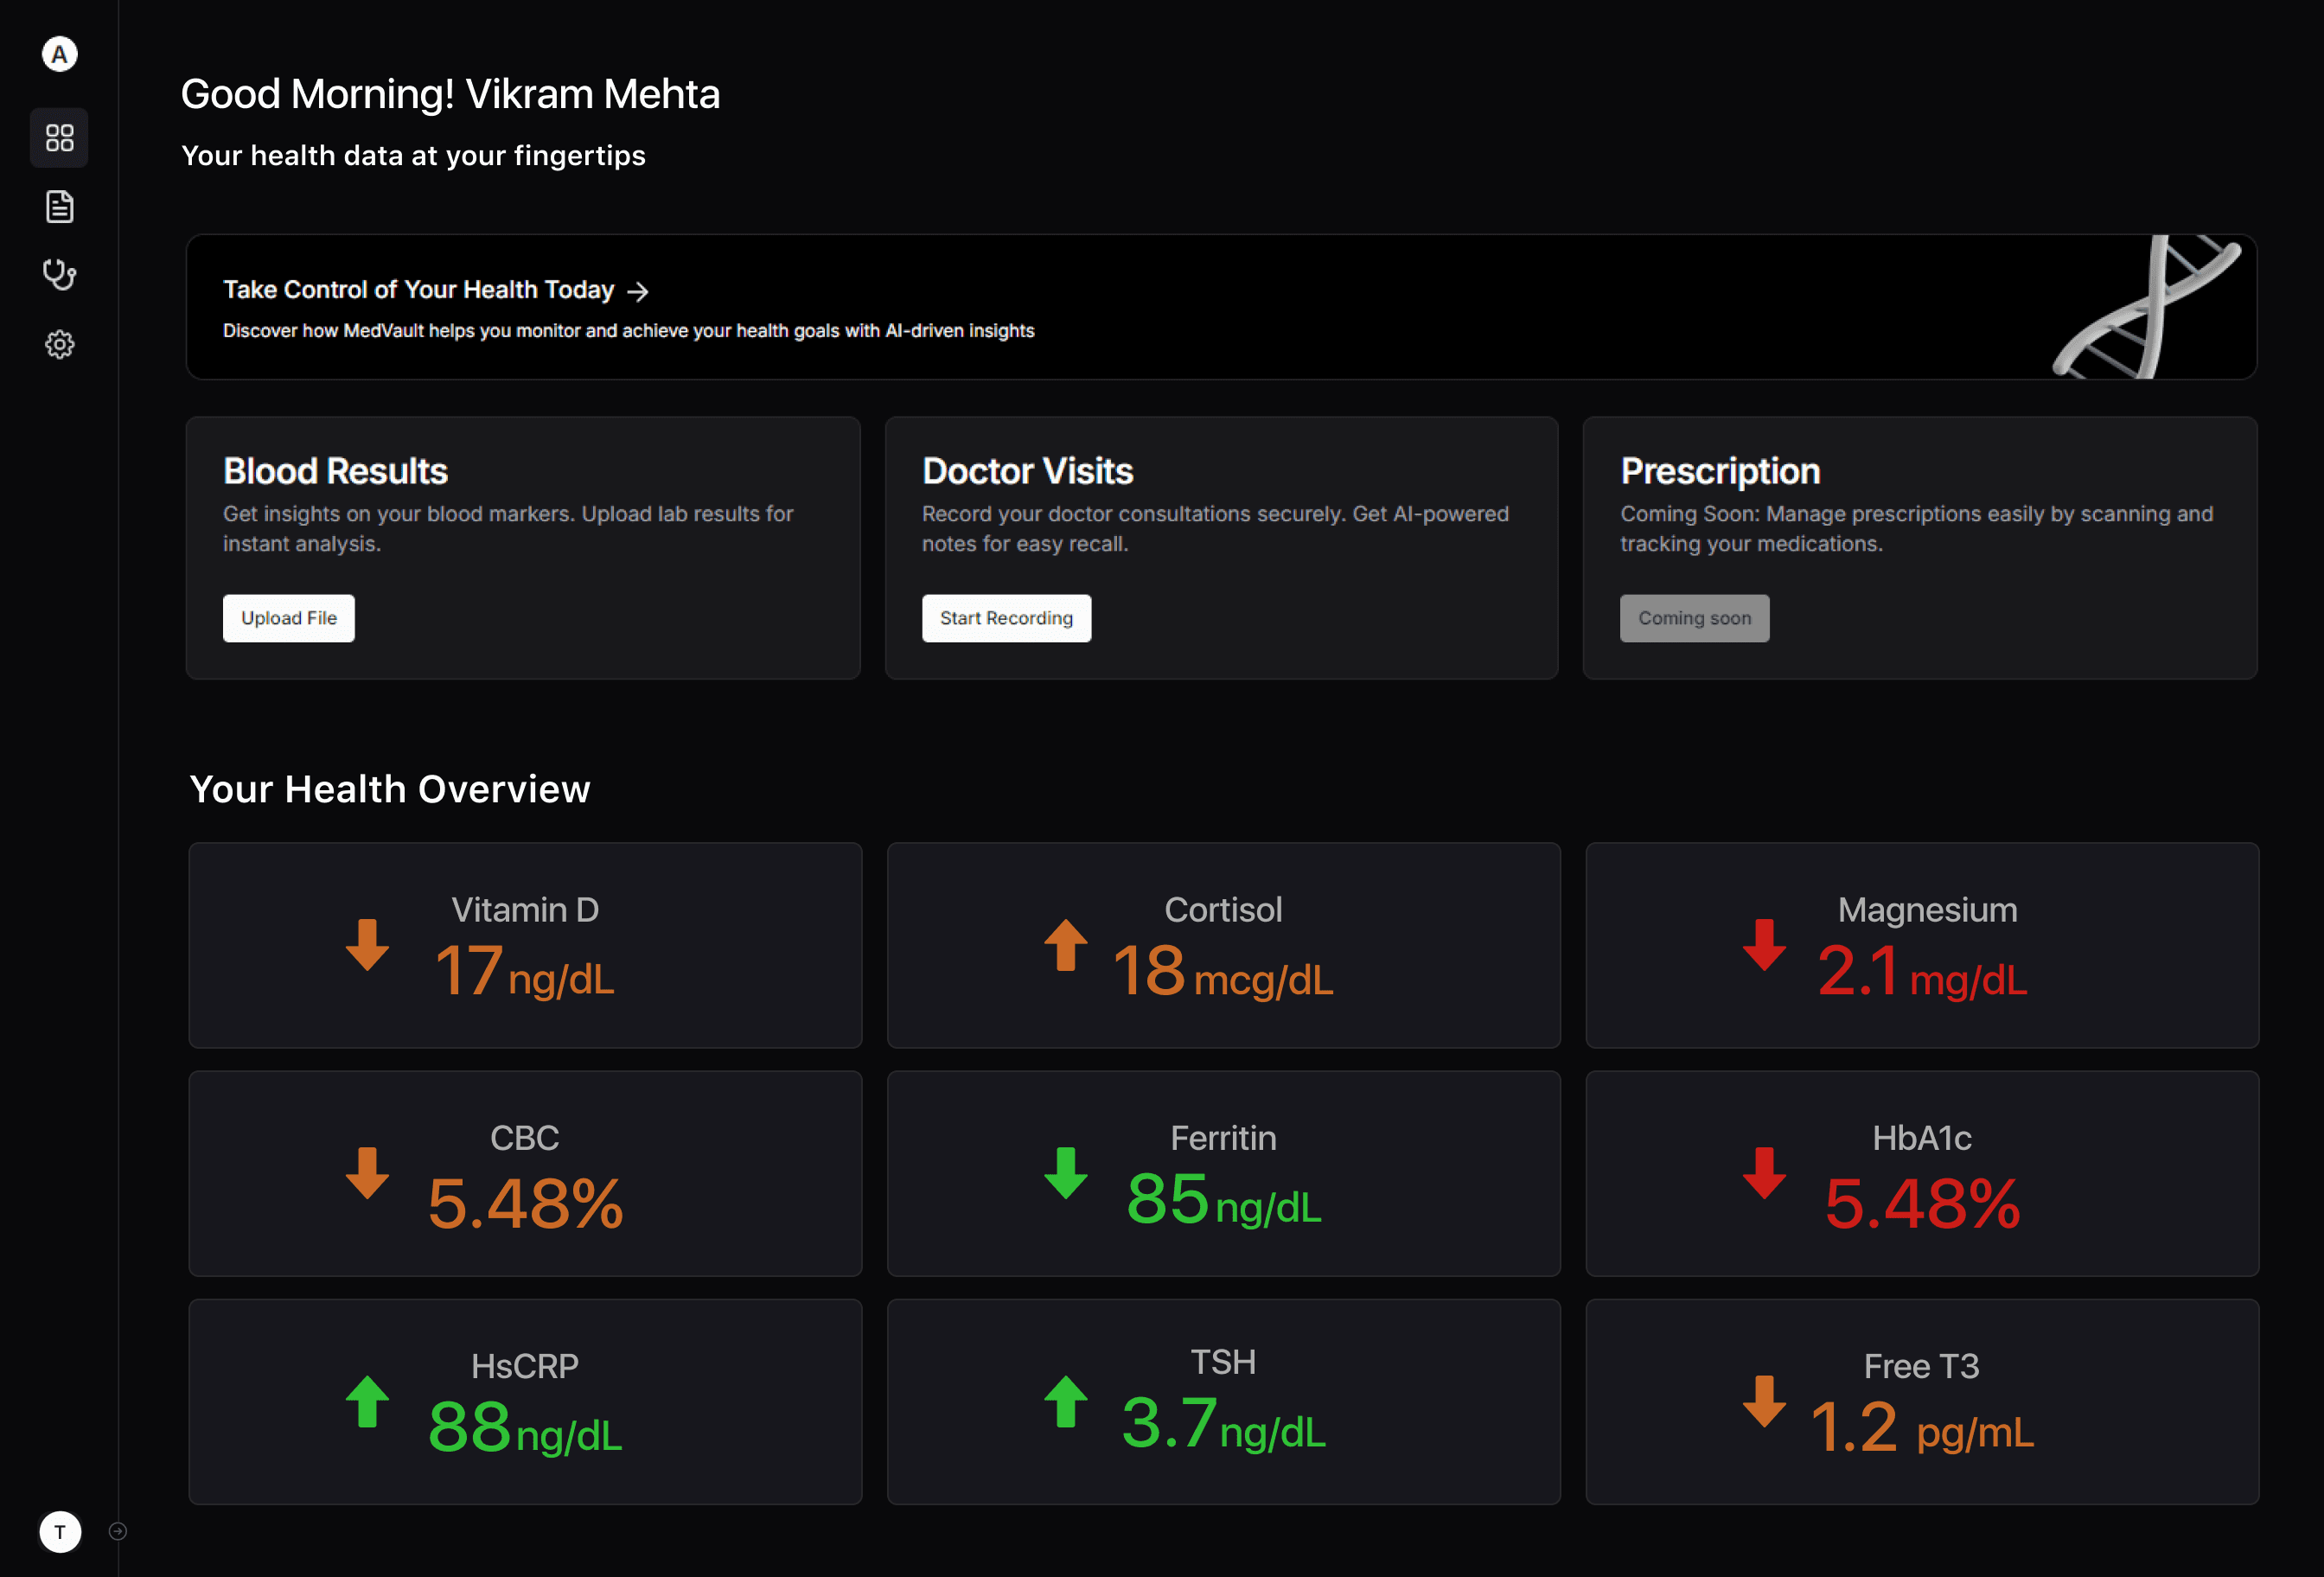Open the Cortisol 18 mcg/dL value

tap(1223, 972)
